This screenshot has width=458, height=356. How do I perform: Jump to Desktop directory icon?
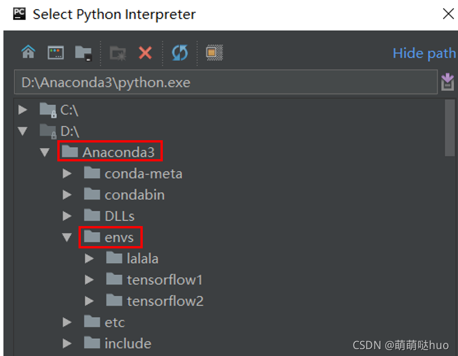pyautogui.click(x=56, y=53)
